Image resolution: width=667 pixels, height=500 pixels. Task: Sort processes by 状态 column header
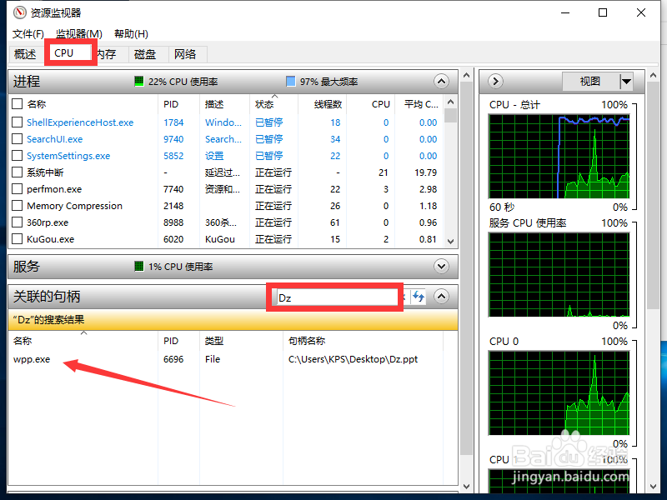pos(274,104)
